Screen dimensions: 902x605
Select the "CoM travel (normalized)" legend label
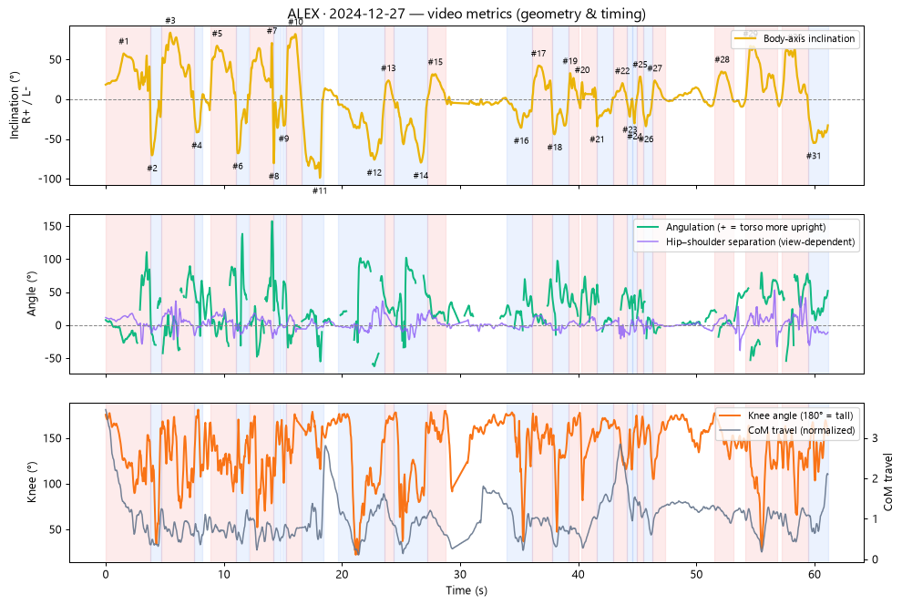coord(801,430)
